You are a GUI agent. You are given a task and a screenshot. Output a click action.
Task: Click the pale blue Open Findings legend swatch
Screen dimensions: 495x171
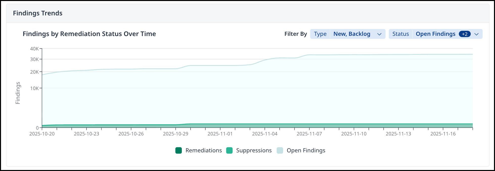pos(280,151)
